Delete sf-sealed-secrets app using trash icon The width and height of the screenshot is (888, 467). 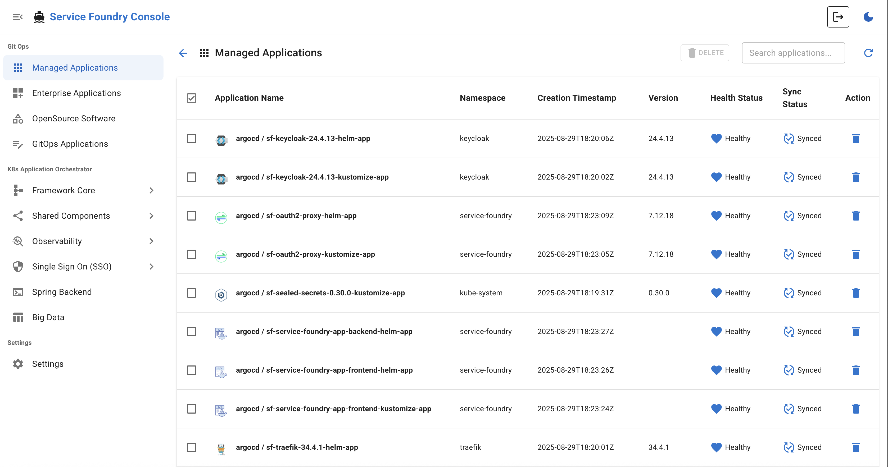856,293
